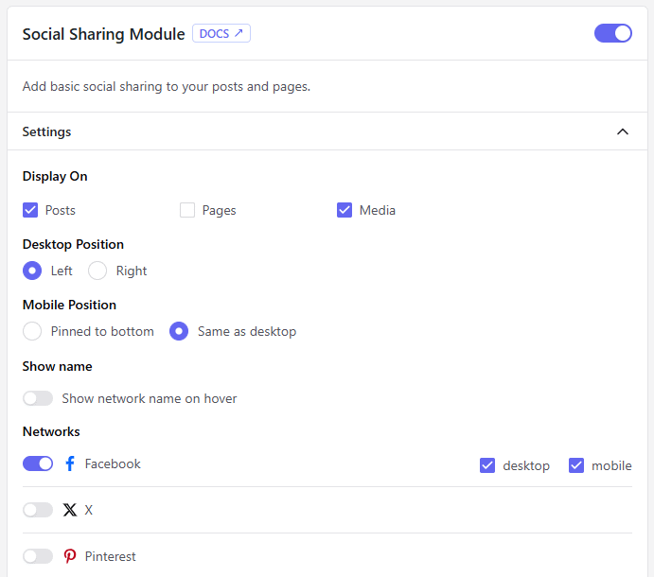Select the Left desktop position
654x577 pixels.
[32, 271]
